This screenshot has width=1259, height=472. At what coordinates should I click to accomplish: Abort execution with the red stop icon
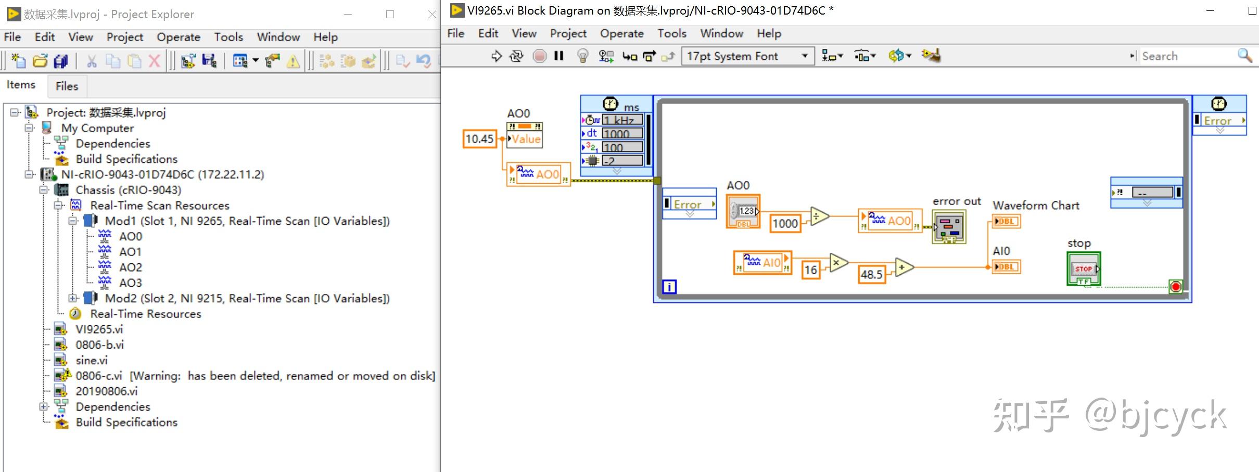pyautogui.click(x=540, y=56)
